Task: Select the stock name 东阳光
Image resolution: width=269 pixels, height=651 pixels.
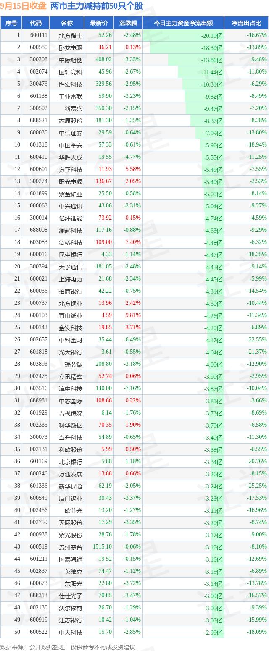Action: 74,583
